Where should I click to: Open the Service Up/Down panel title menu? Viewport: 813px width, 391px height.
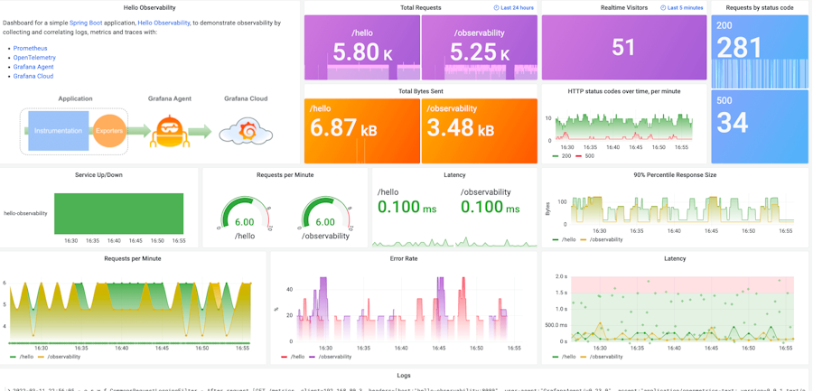(x=98, y=175)
